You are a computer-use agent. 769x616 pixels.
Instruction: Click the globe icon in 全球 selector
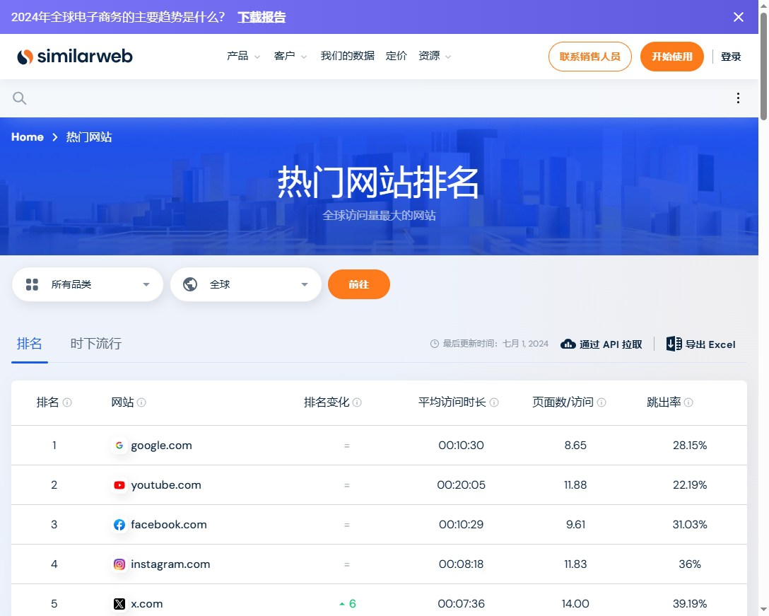point(190,285)
